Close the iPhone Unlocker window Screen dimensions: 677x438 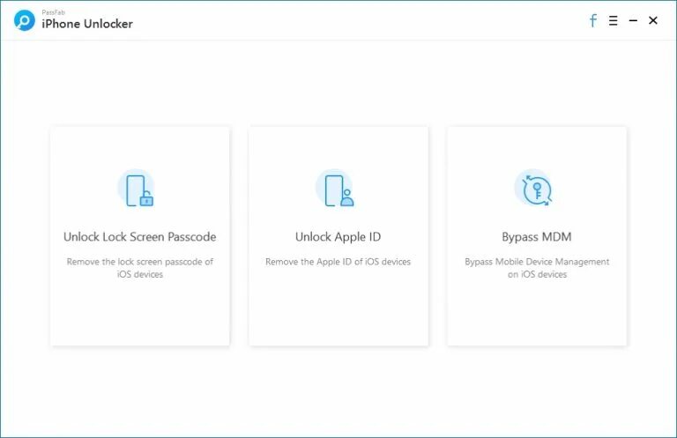click(x=653, y=20)
